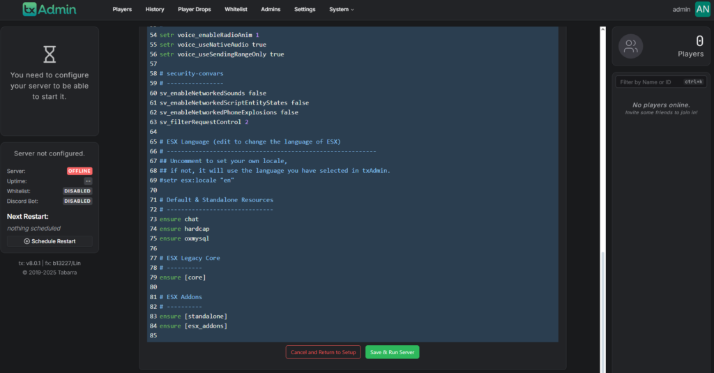
Task: Click the up arrow of the page scrollbar
Action: 602,29
